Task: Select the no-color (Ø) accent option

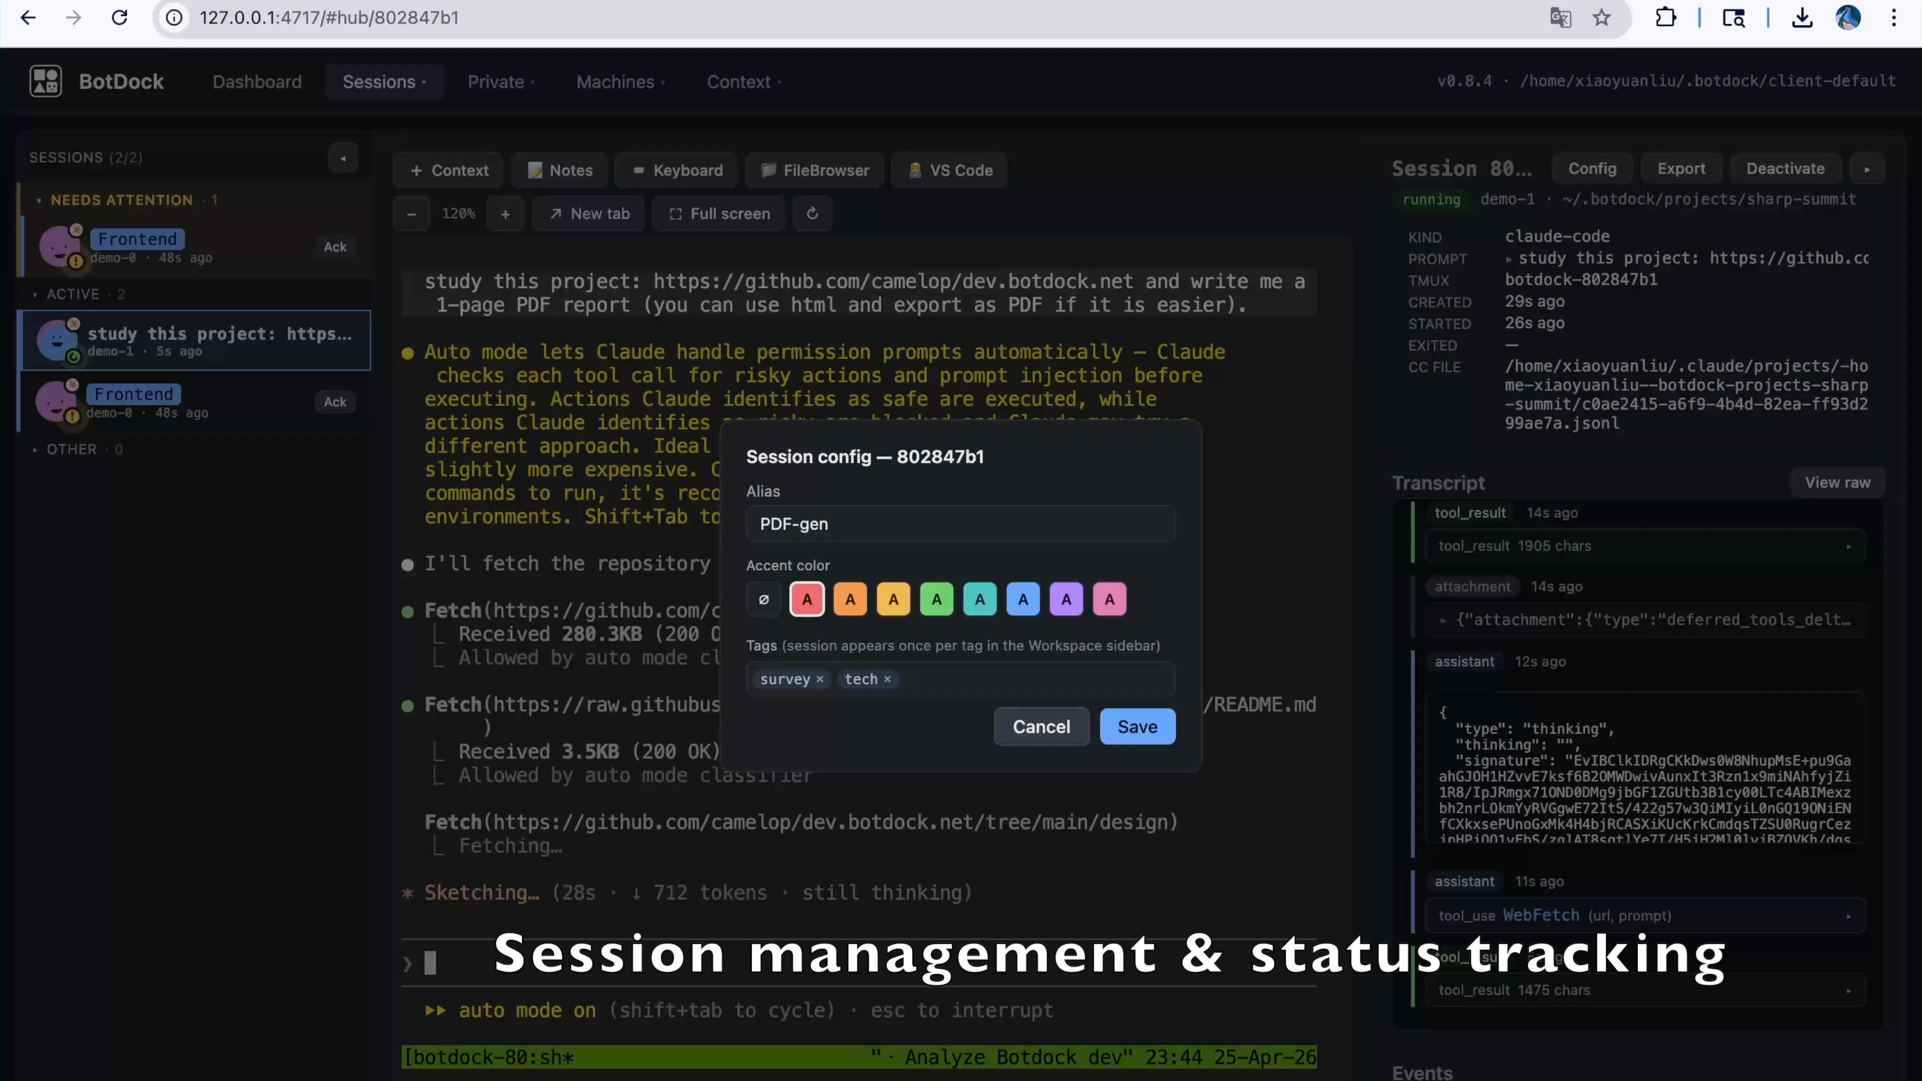Action: (763, 599)
